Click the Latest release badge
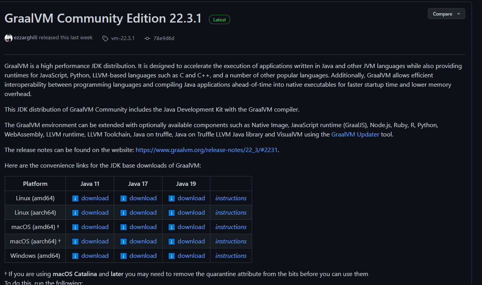 click(x=219, y=19)
